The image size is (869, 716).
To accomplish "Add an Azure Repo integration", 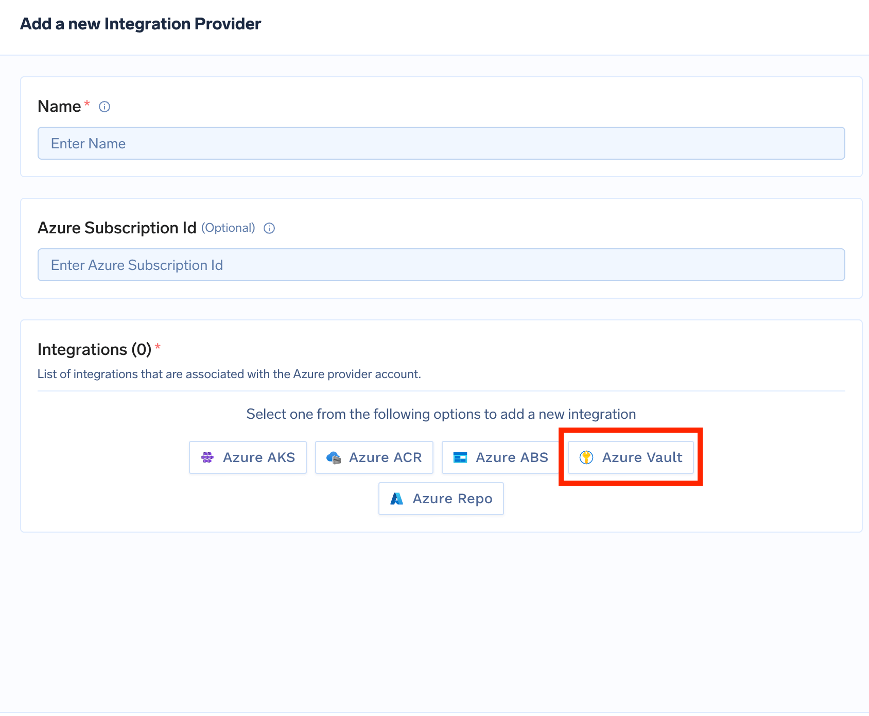I will click(x=441, y=498).
